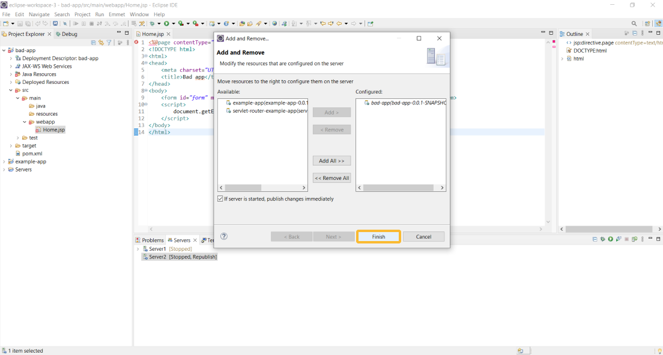Viewport: 663px width, 355px height.
Task: Click the Java EE perspective icon
Action: tap(658, 23)
